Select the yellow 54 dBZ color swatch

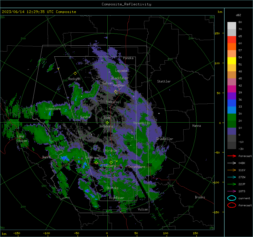click(x=232, y=61)
